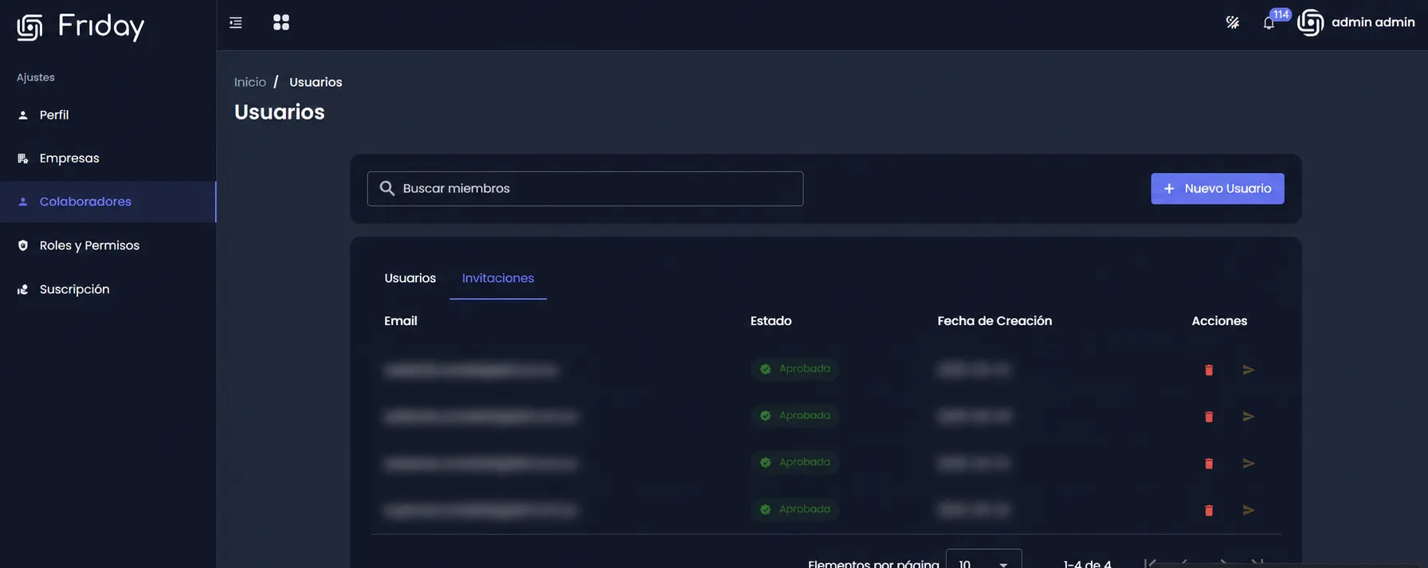Screen dimensions: 1428x568
Task: Switch to the Usuarios tab
Action: 410,278
